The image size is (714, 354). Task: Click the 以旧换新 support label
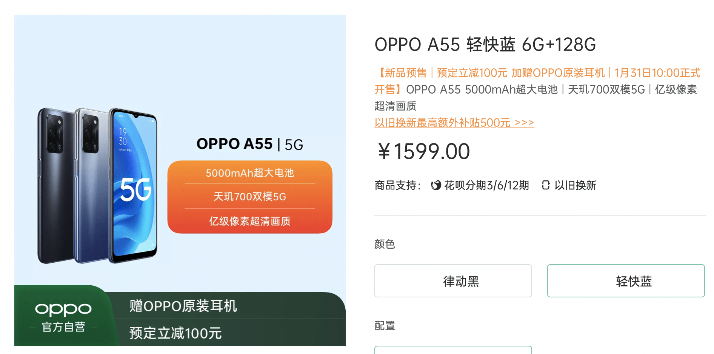(575, 185)
